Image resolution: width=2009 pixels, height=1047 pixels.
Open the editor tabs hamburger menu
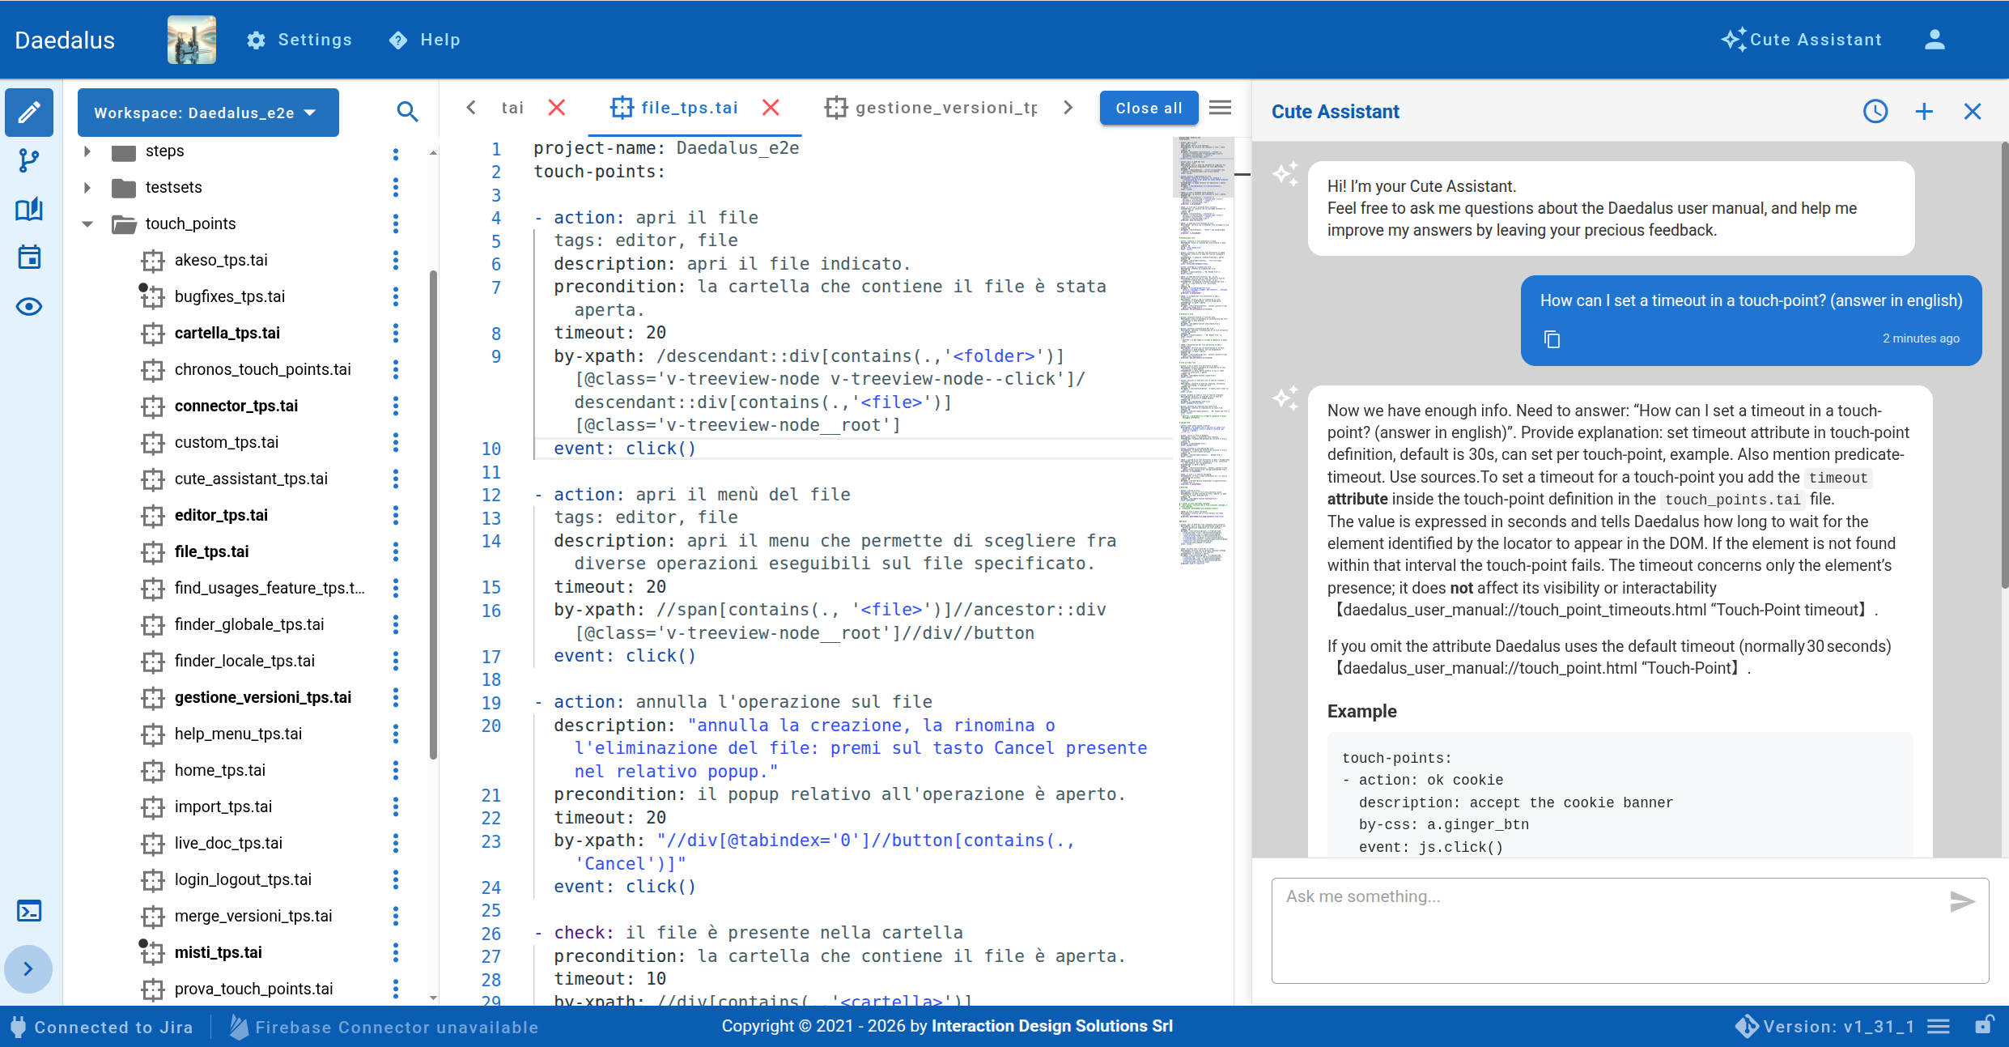1221,108
